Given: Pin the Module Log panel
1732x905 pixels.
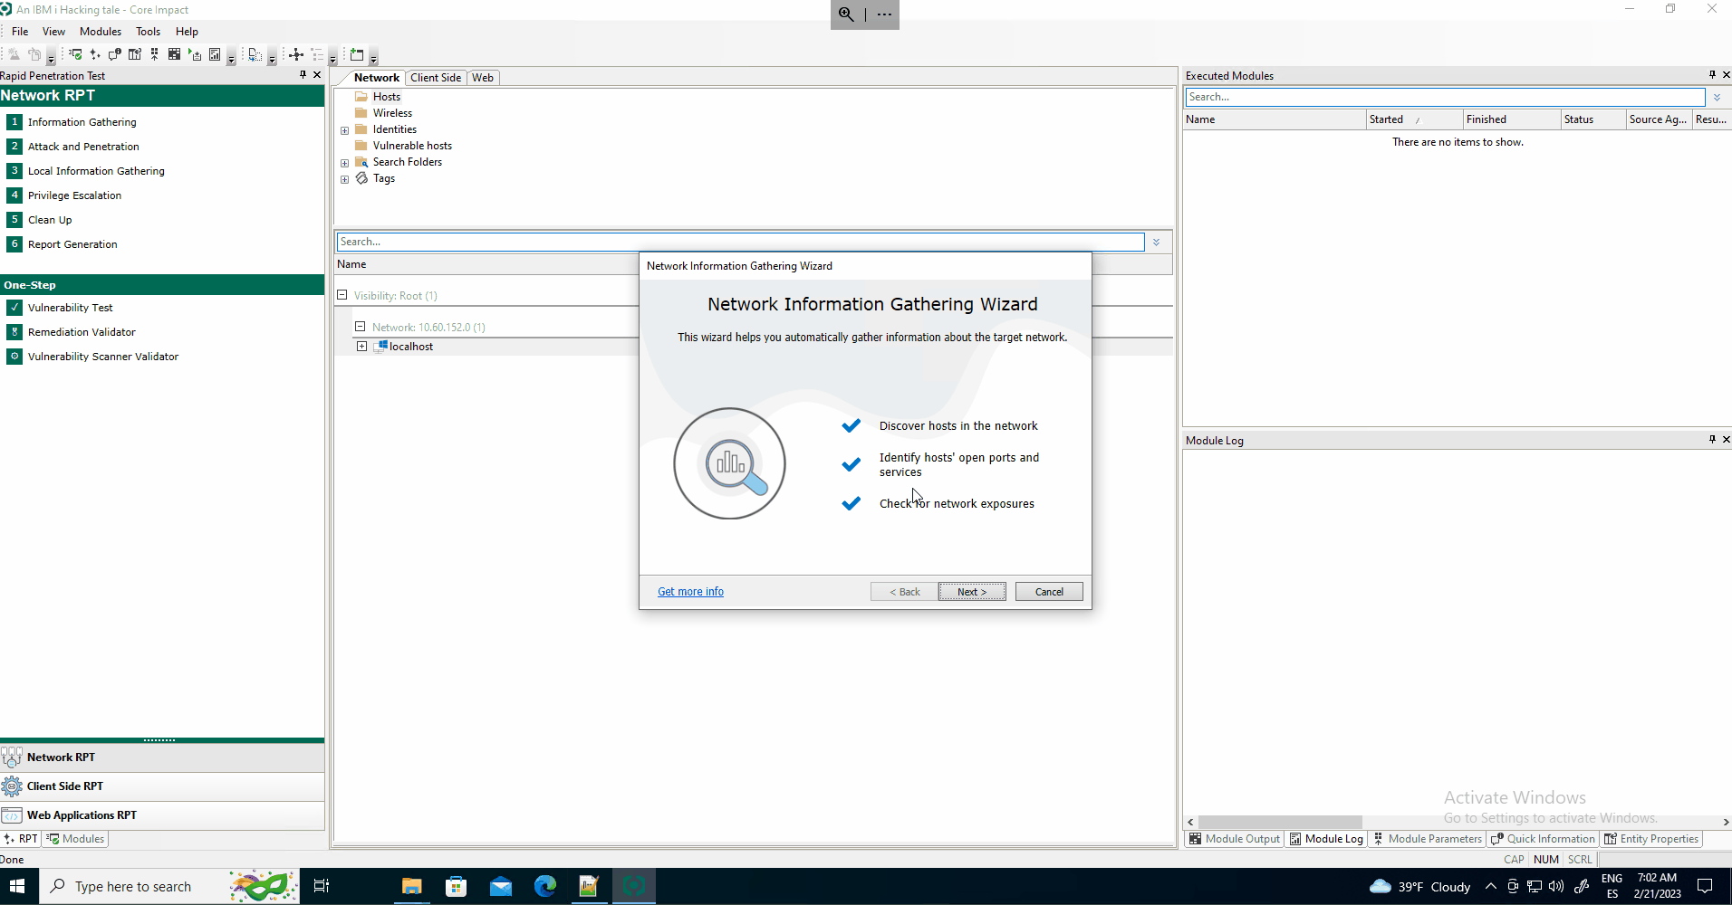Looking at the screenshot, I should [x=1712, y=440].
